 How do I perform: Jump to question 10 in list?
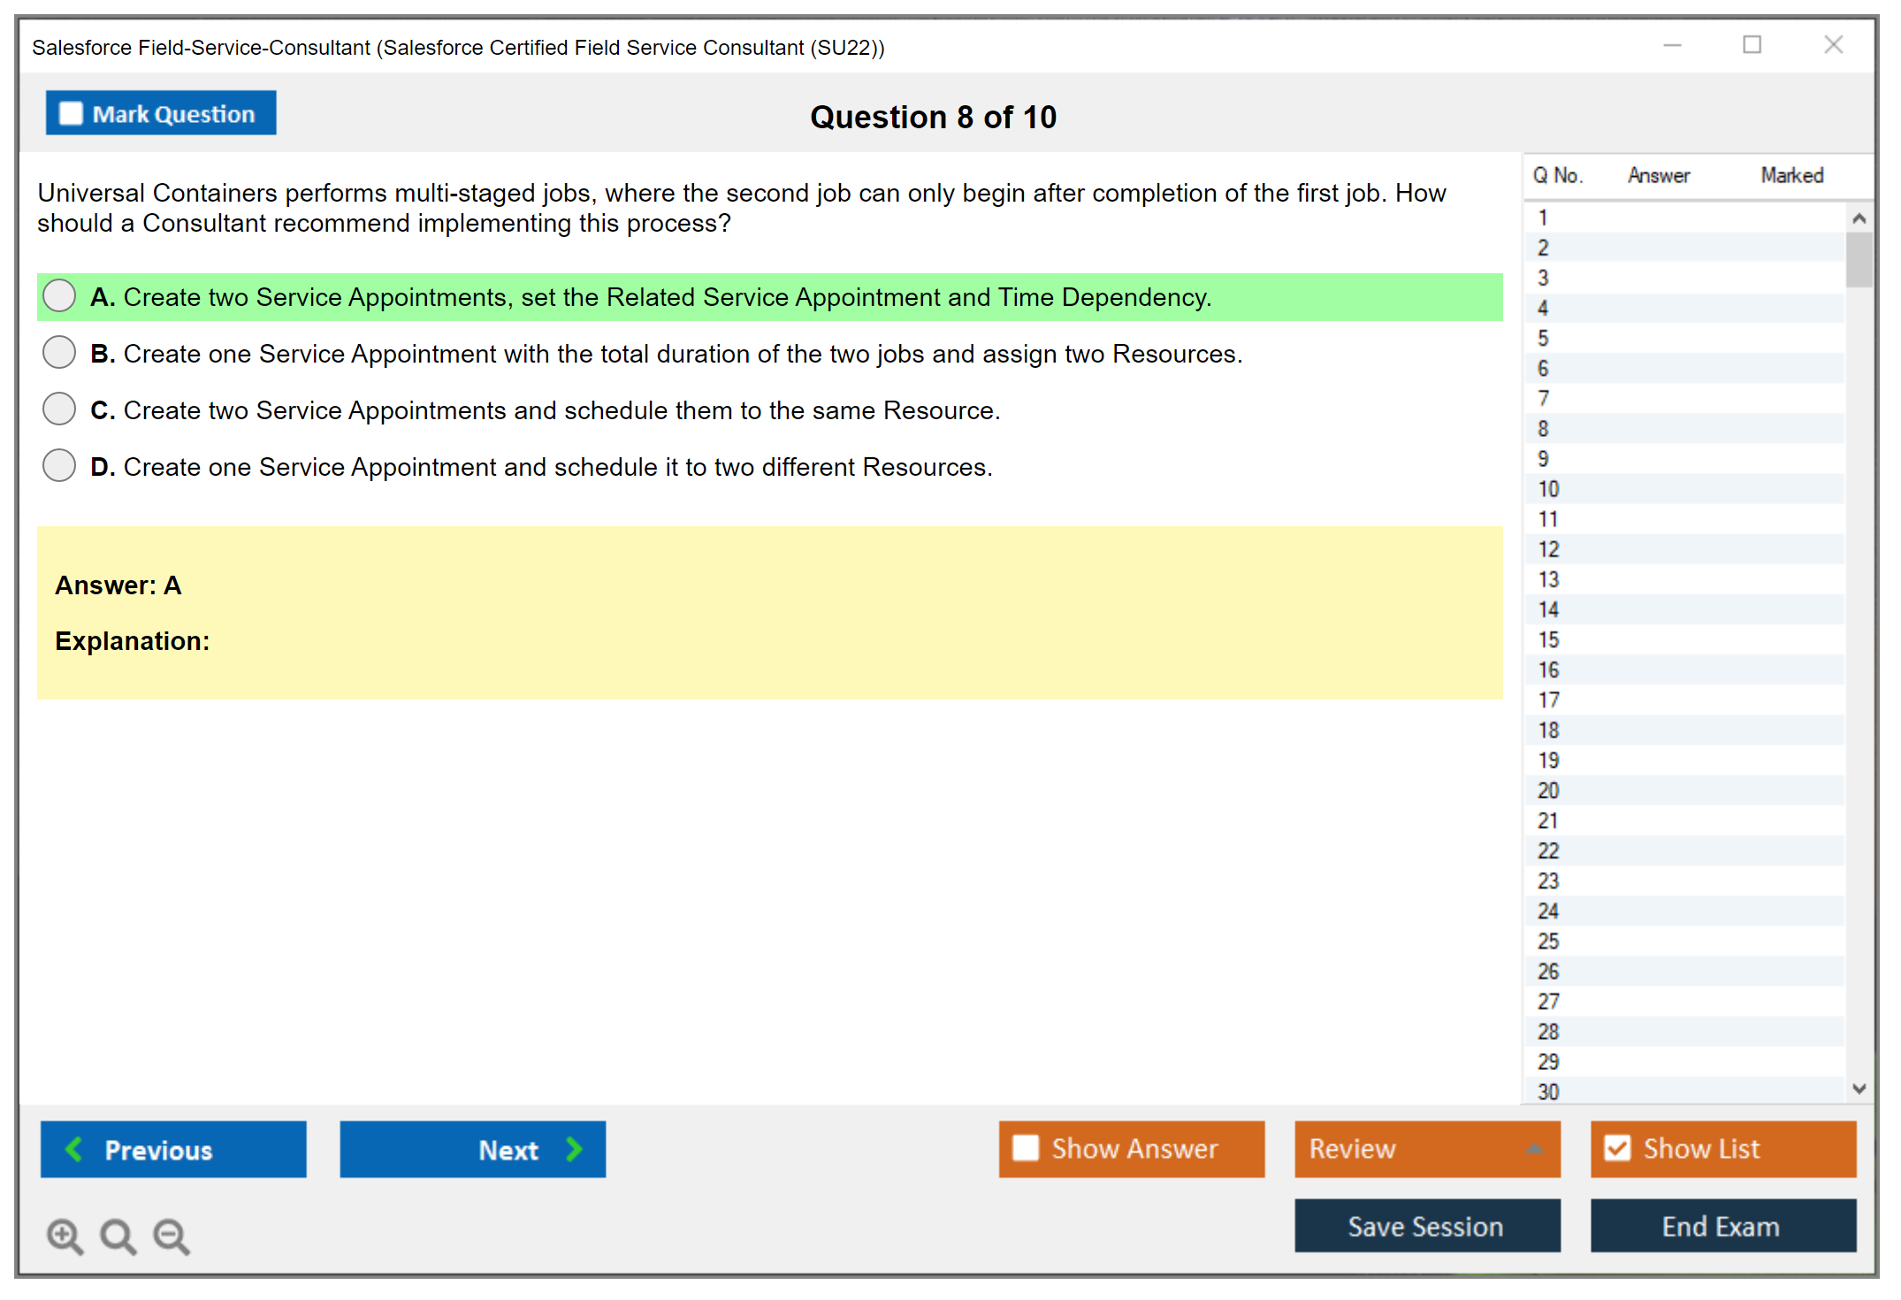(1548, 489)
